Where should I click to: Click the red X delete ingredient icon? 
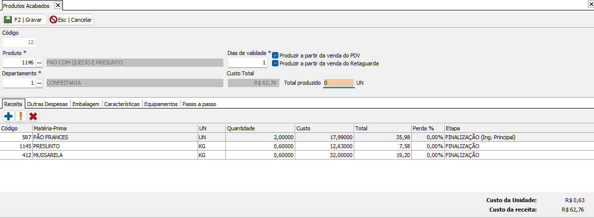tap(33, 116)
